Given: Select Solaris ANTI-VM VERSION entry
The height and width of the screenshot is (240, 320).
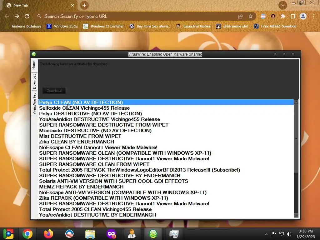Looking at the screenshot, I should [x=166, y=181].
